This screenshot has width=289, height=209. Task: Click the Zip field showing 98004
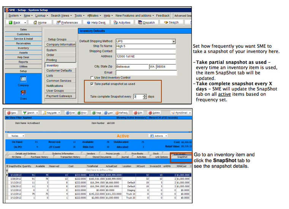click(166, 67)
